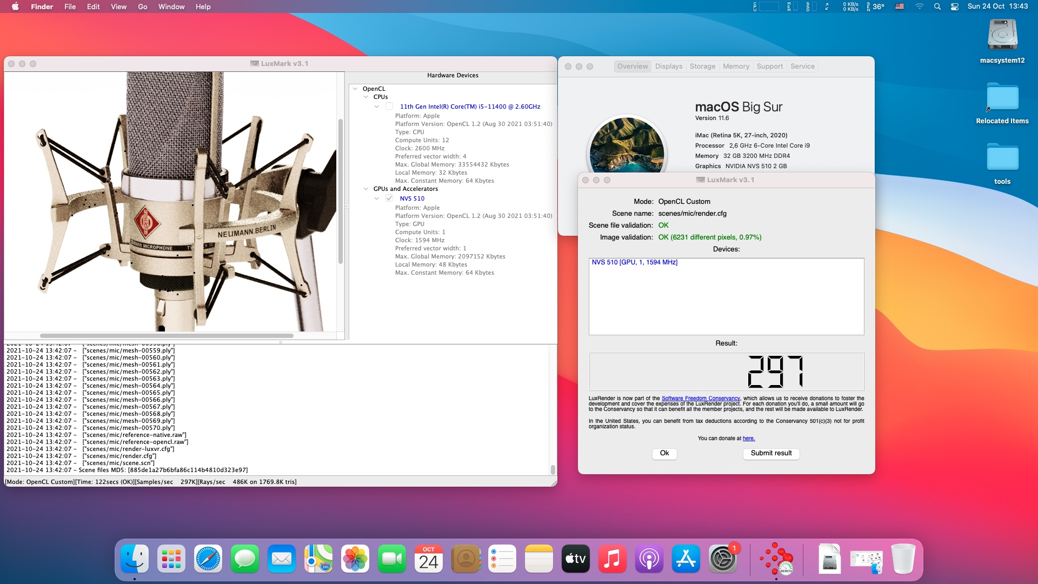1038x584 pixels.
Task: Collapse the OpenCL tree node
Action: [355, 89]
